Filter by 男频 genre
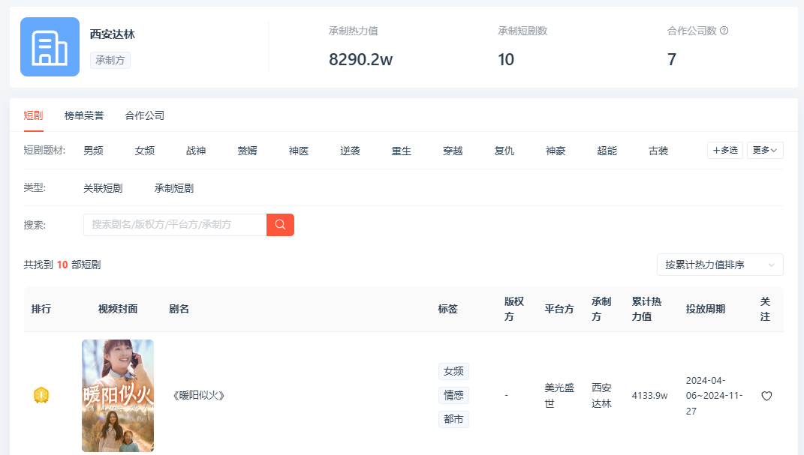This screenshot has height=455, width=804. pyautogui.click(x=93, y=151)
